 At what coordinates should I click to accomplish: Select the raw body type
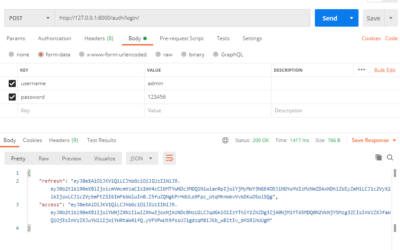(164, 54)
